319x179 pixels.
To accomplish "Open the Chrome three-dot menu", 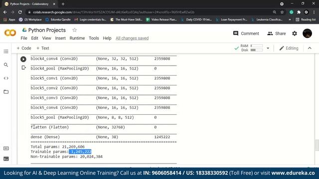I will 314,12.
